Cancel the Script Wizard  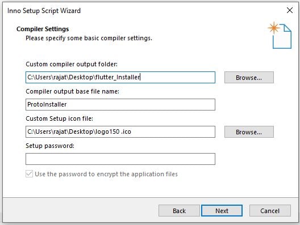[270, 211]
